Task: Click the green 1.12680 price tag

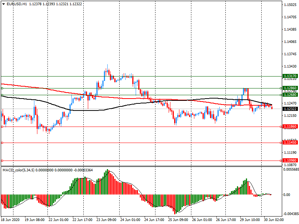Action: tap(290, 95)
